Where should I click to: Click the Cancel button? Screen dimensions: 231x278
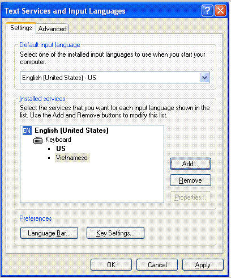[157, 265]
